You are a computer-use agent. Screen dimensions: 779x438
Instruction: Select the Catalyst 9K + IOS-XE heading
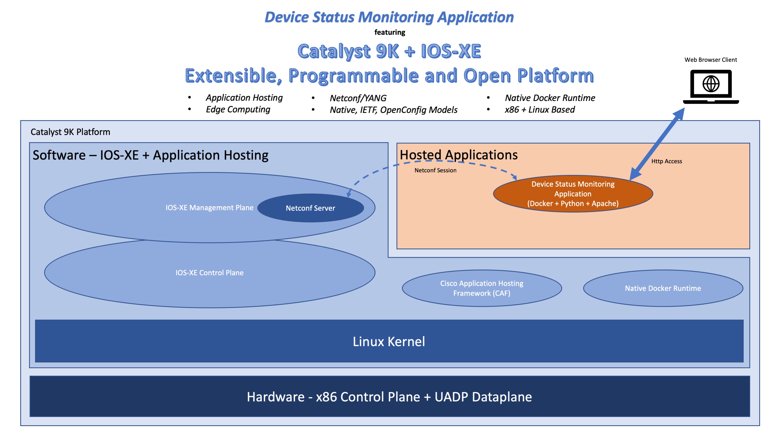[x=389, y=51]
